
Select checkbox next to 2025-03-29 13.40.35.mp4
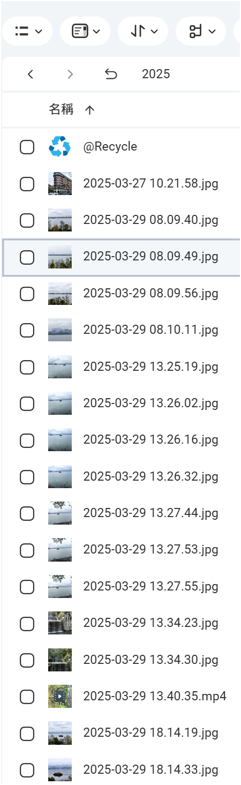27,697
